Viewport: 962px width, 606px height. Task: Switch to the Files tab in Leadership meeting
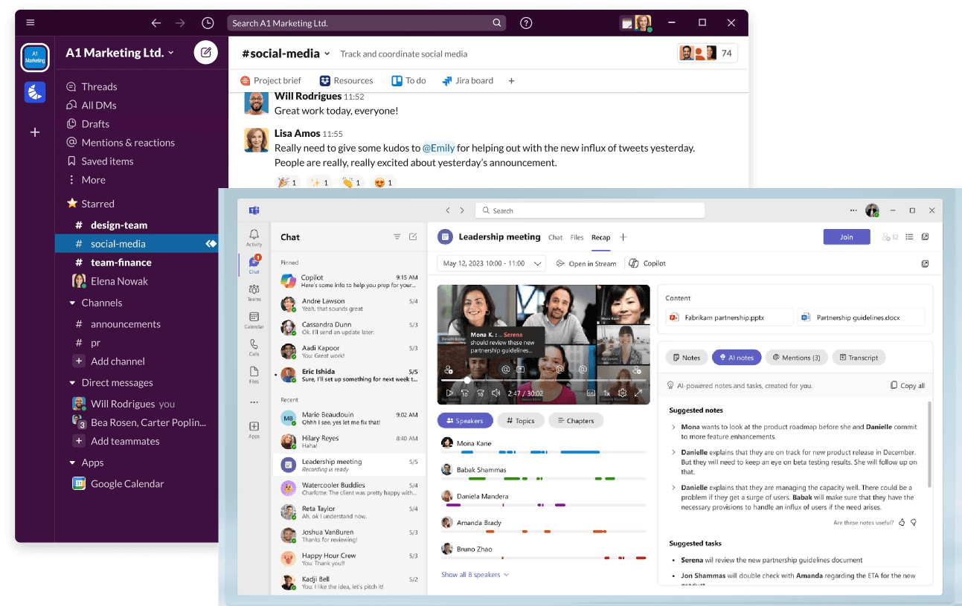[x=577, y=237]
